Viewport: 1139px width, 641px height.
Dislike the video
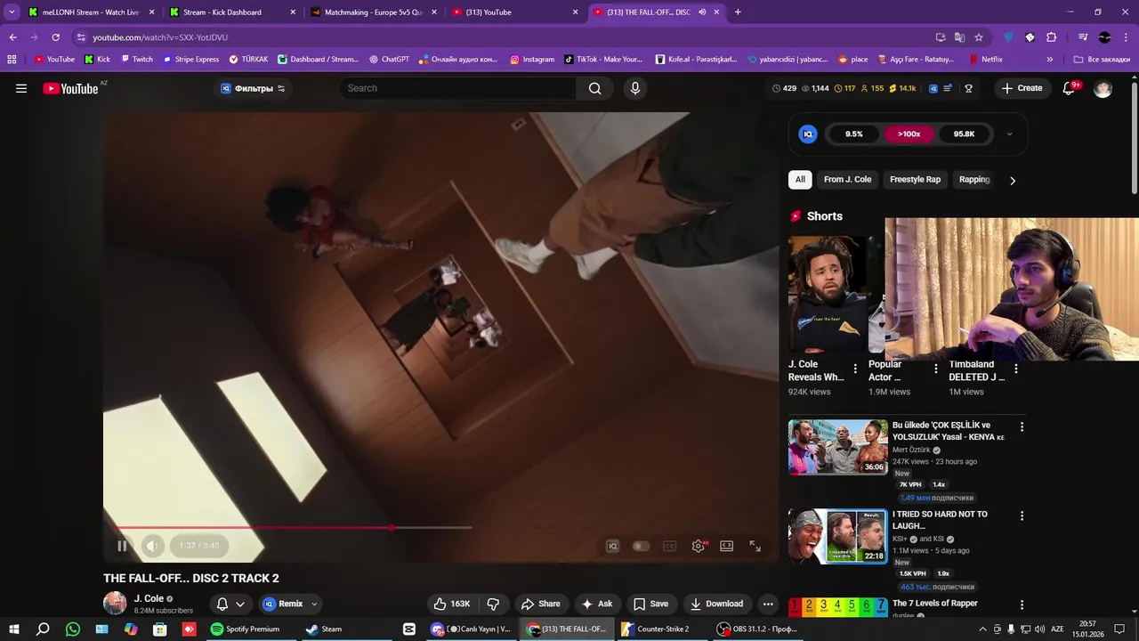coord(493,604)
